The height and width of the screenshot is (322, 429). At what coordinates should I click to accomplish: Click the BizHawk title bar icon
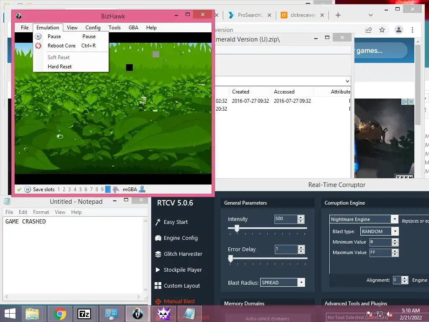click(x=18, y=16)
